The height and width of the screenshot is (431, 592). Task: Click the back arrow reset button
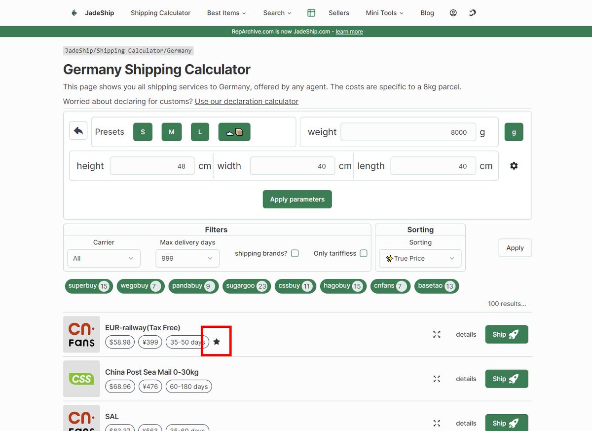(78, 131)
